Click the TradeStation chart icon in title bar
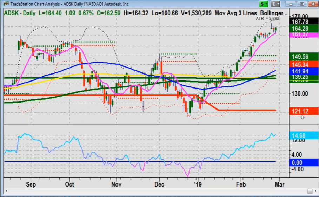 [x=6, y=3]
